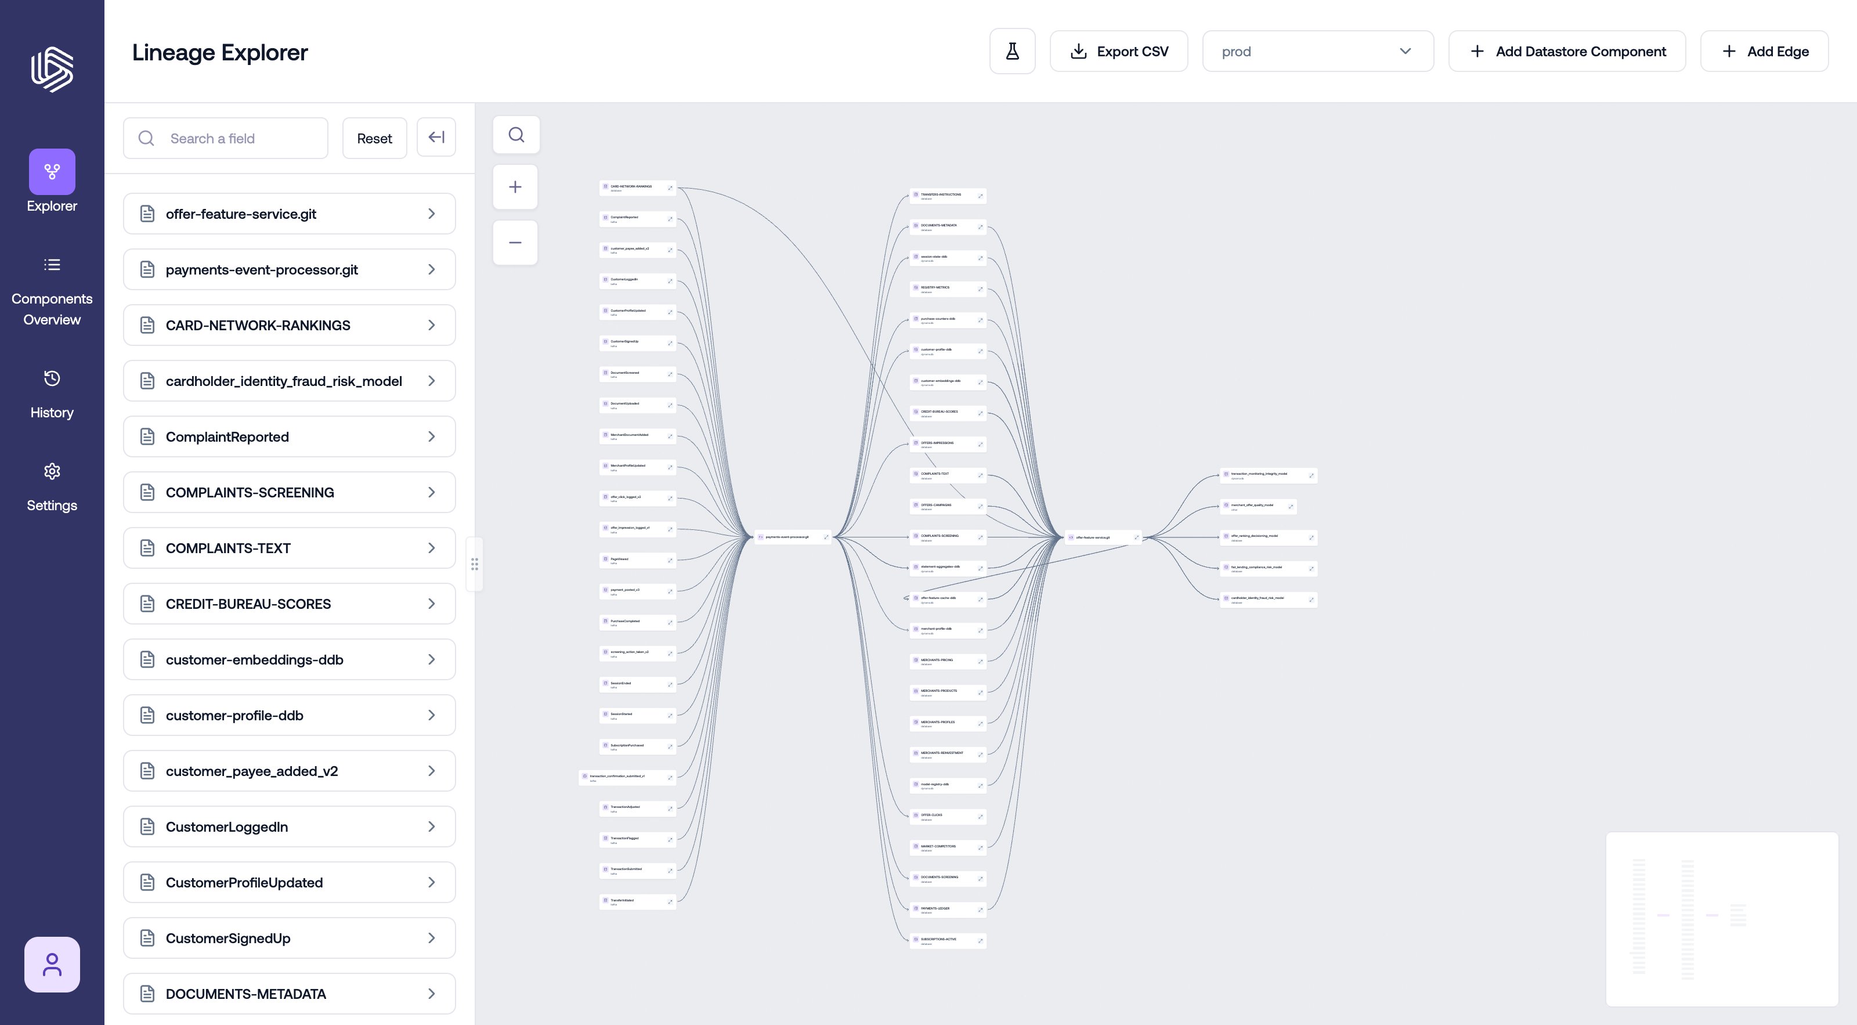Reset the field search
The height and width of the screenshot is (1025, 1857).
pos(374,138)
